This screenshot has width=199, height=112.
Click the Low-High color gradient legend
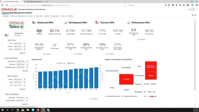[150, 96]
